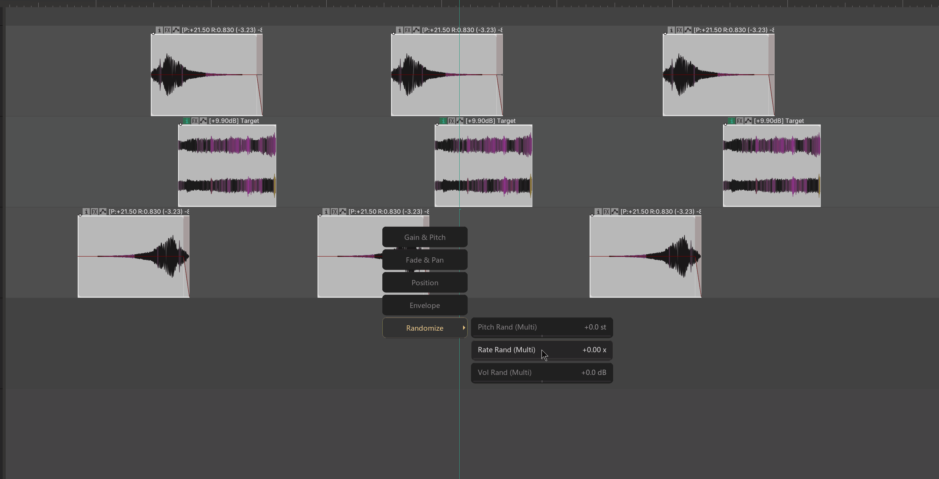Choose Position from the popup menu
939x479 pixels.
[425, 283]
